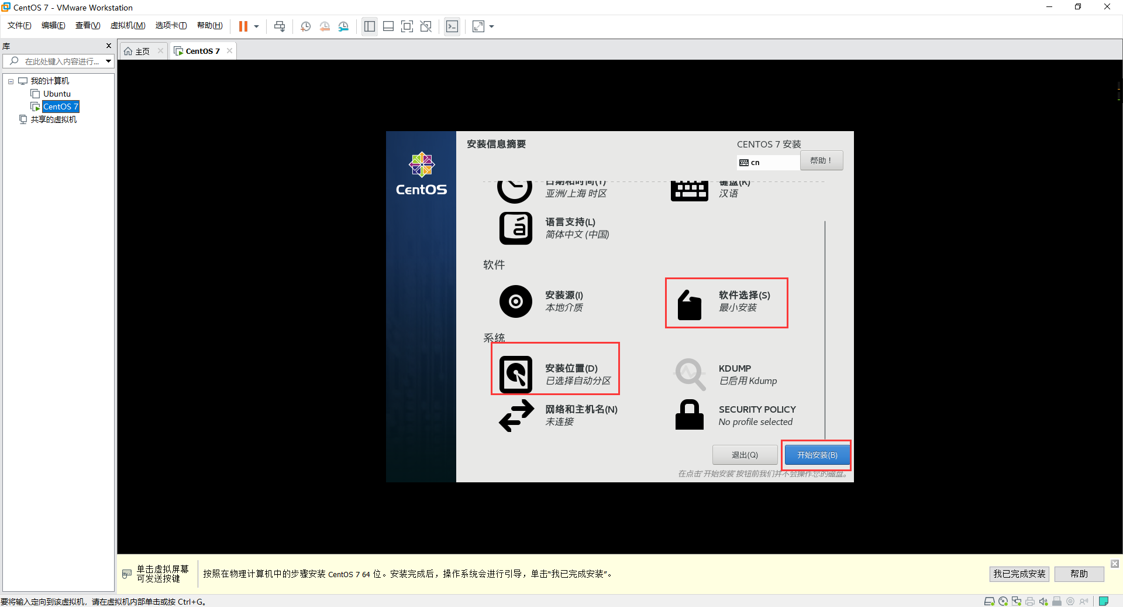The image size is (1123, 607).
Task: Collapse the 我的计算机 tree node
Action: (11, 81)
